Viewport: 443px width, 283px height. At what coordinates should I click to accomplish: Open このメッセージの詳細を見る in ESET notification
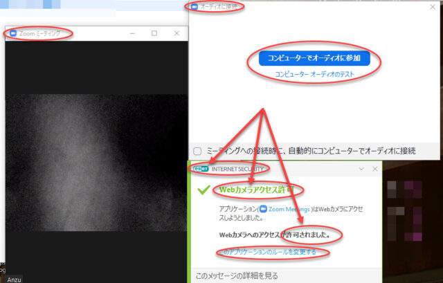[237, 275]
